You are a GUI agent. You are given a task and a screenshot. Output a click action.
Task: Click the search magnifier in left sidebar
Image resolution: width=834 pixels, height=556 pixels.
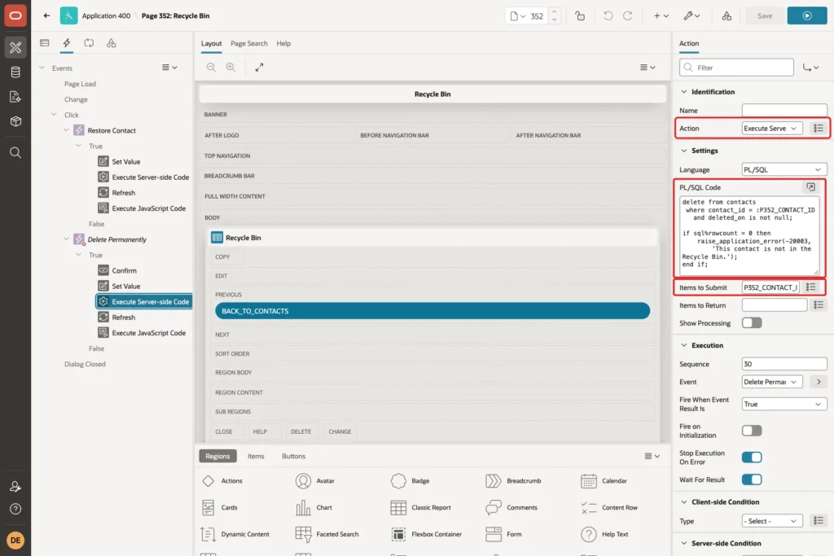15,153
